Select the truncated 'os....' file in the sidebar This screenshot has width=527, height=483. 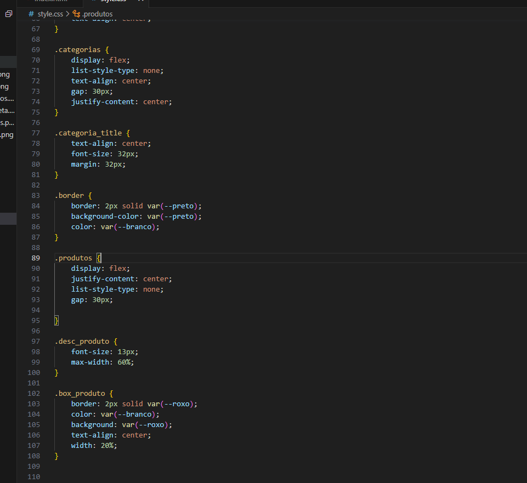coord(7,99)
